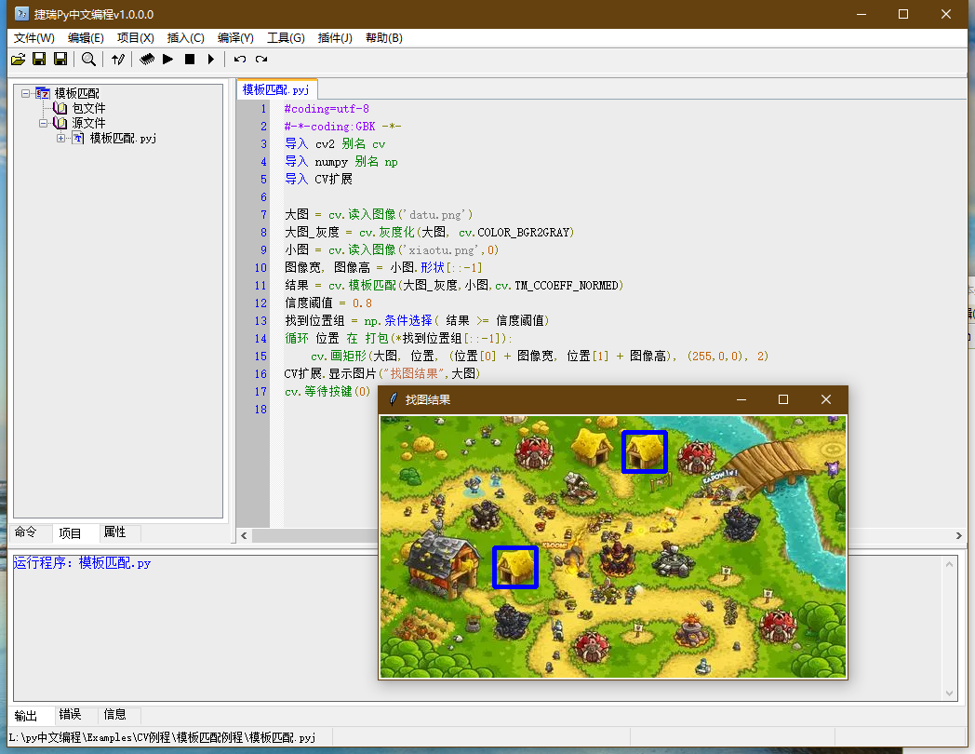The image size is (975, 754).
Task: Click the editor horizontal scrollbar right arrow
Action: 959,535
